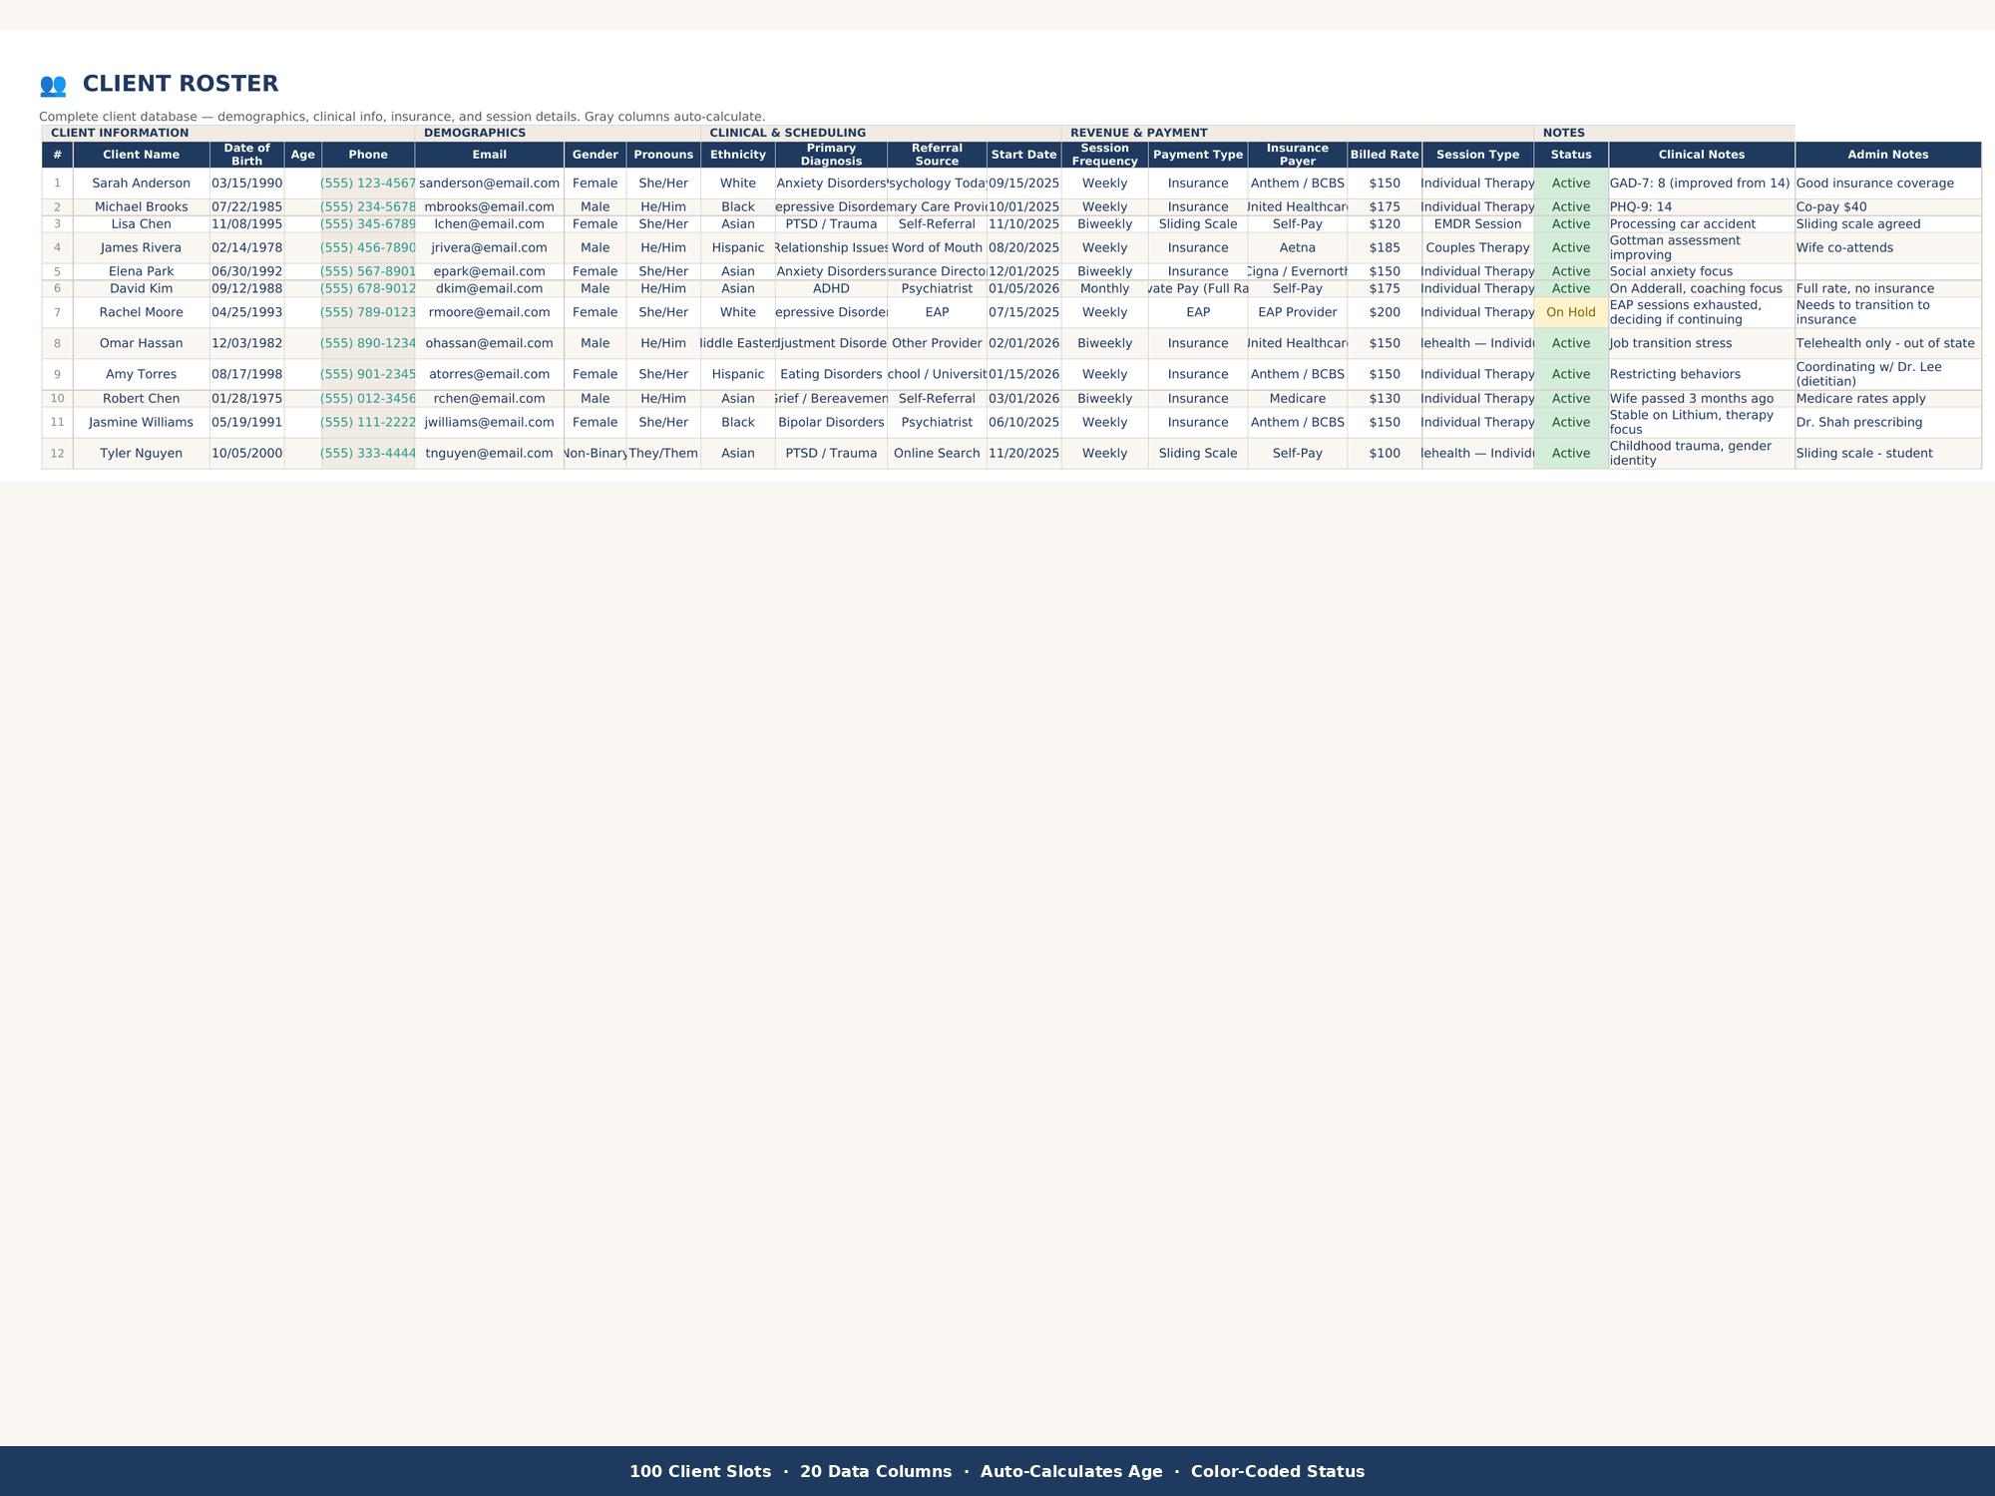Image resolution: width=1995 pixels, height=1496 pixels.
Task: Select email lchen@email.com
Action: click(489, 224)
